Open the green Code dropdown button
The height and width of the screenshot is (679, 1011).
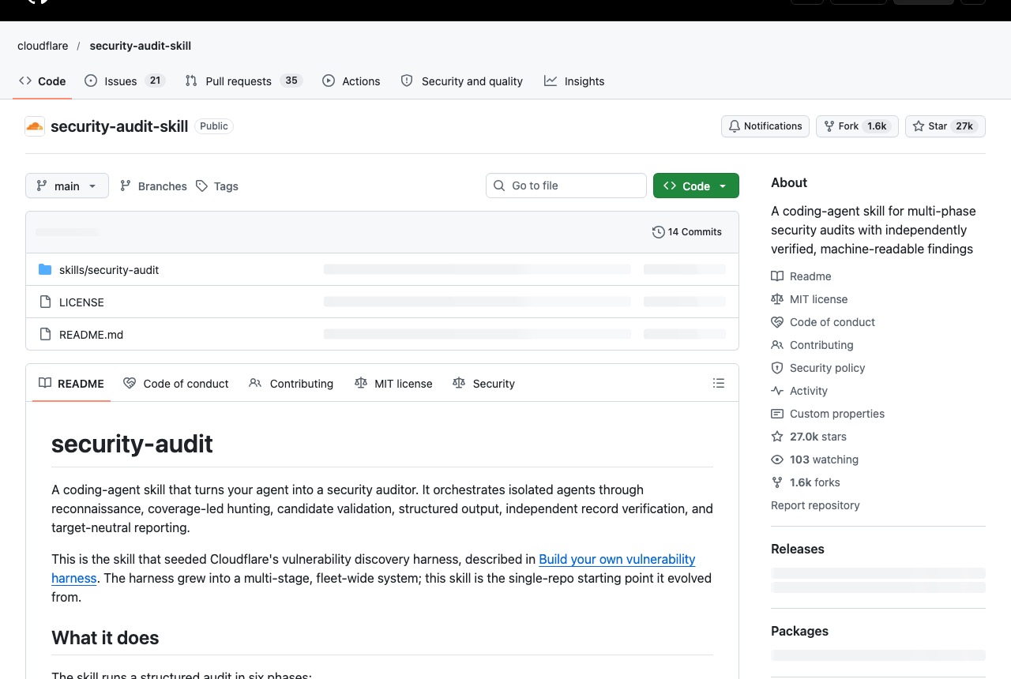pos(696,186)
